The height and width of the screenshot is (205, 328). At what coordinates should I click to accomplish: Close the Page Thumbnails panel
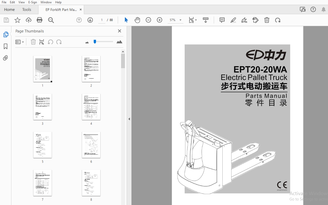pyautogui.click(x=120, y=31)
